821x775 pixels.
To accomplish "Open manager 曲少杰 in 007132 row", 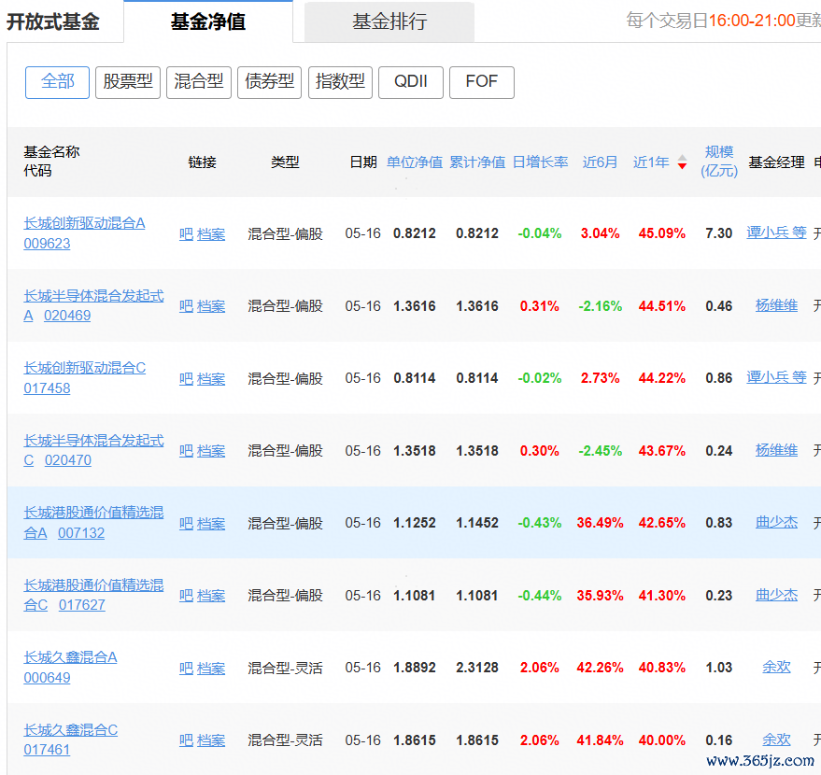I will tap(776, 523).
